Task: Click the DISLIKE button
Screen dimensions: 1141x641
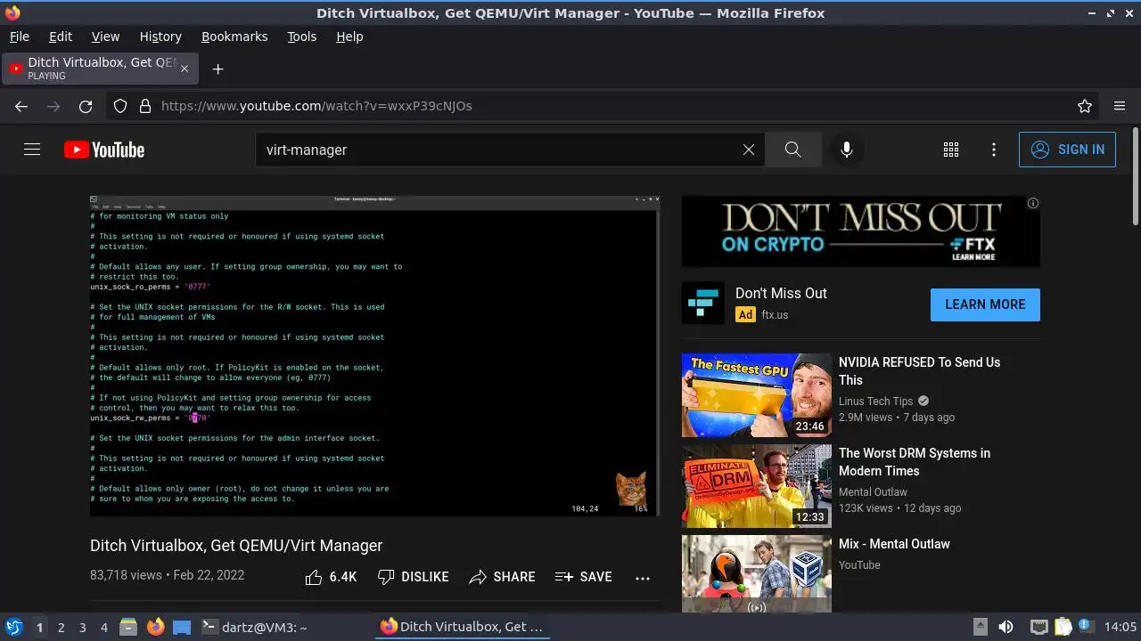Action: (413, 577)
